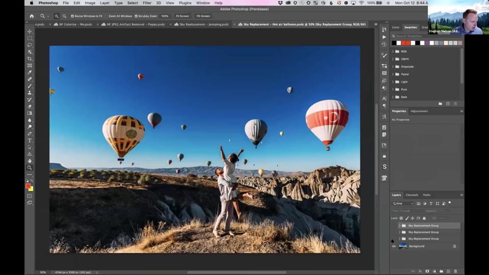
Task: Select the Crop tool
Action: [x=30, y=59]
